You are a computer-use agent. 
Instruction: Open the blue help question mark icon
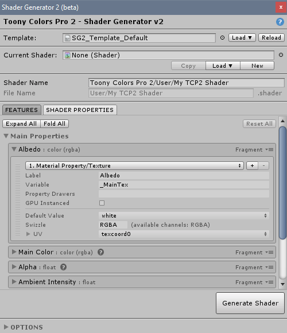tap(280, 22)
